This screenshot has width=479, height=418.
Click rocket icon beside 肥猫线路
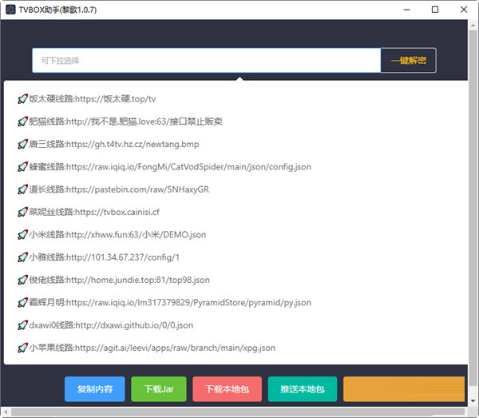click(x=22, y=121)
